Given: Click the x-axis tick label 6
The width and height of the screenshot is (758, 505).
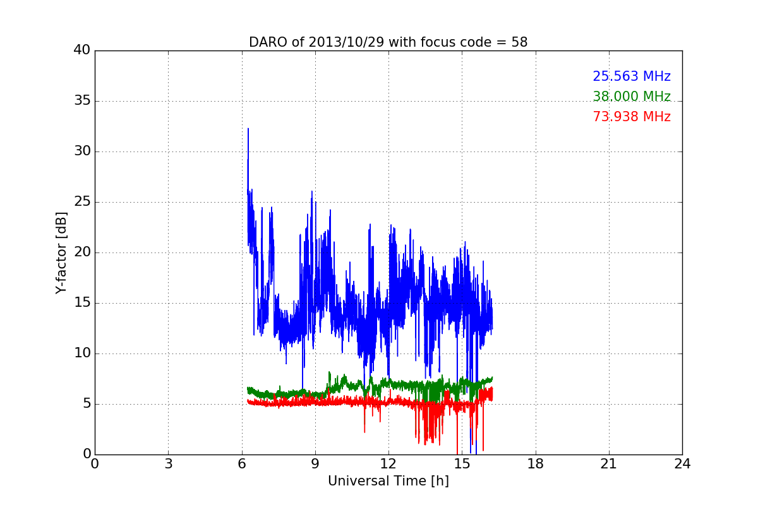Looking at the screenshot, I should [242, 464].
